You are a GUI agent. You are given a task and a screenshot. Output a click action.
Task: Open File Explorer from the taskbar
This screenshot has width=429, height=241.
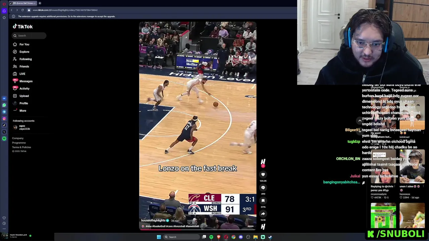(255, 237)
